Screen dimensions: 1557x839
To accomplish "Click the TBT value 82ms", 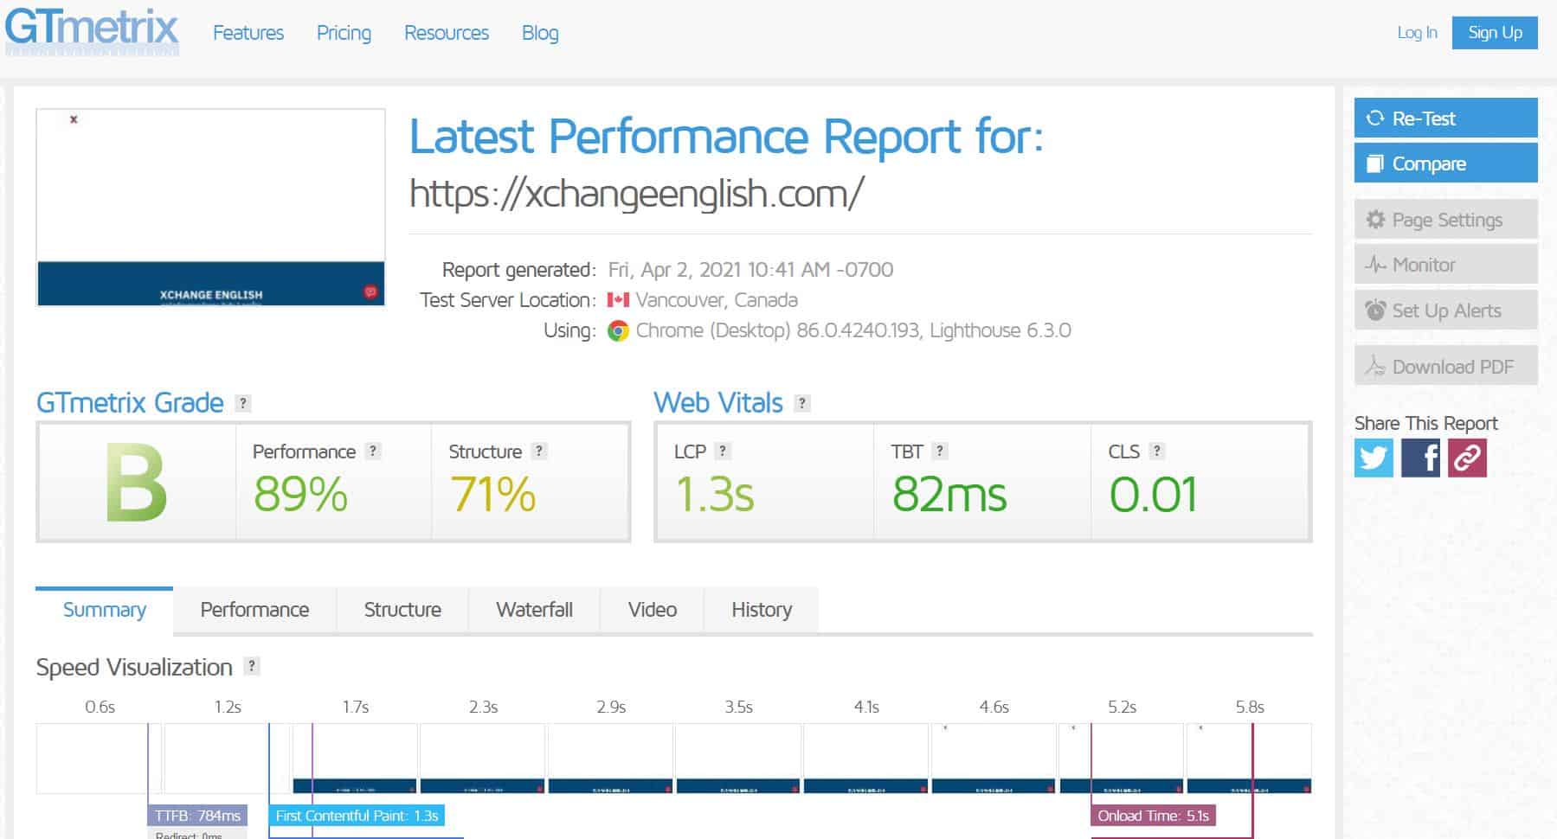I will click(949, 495).
